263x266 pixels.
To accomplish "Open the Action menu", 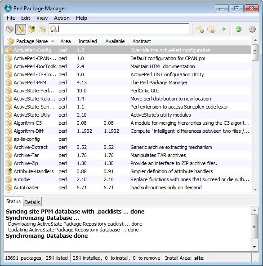I will (62, 18).
